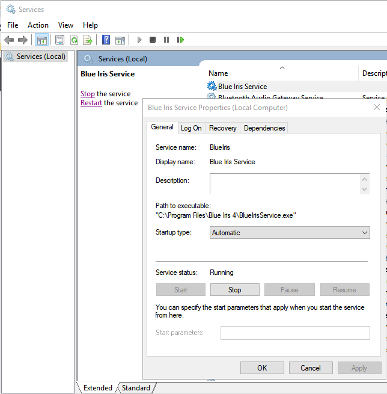Click the Back arrow toolbar icon

point(9,40)
